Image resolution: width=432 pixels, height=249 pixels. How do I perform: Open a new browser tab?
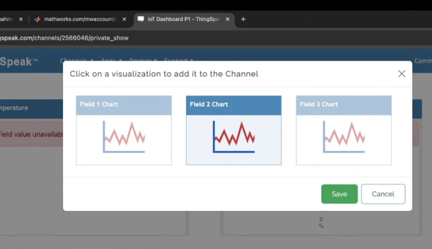(243, 19)
